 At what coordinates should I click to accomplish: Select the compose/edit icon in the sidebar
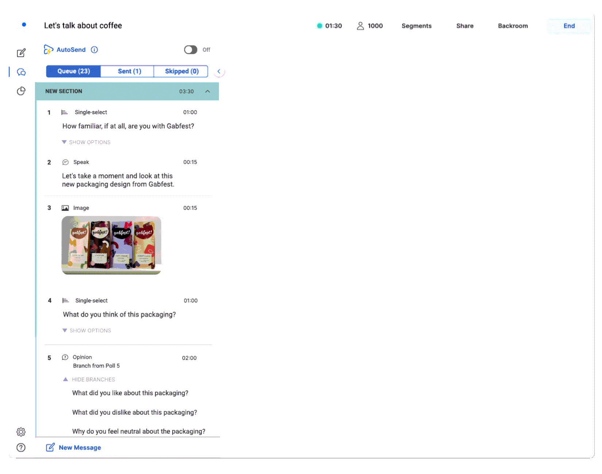21,53
